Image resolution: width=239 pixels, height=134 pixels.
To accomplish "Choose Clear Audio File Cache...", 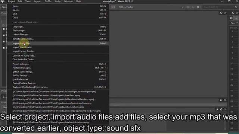I will point(58,60).
